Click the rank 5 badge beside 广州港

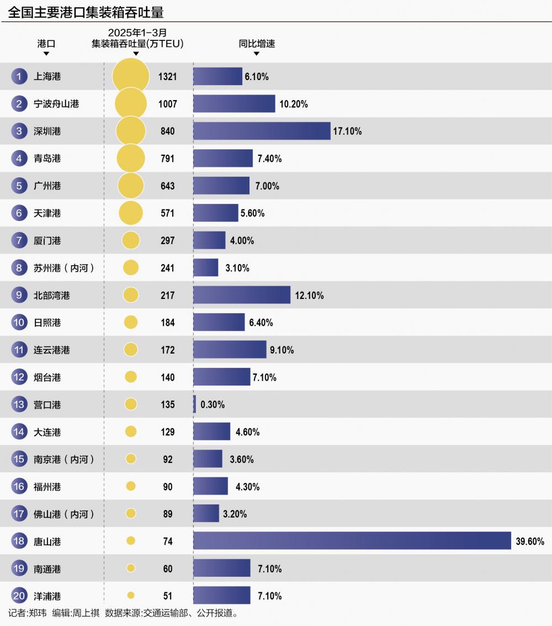tap(19, 186)
